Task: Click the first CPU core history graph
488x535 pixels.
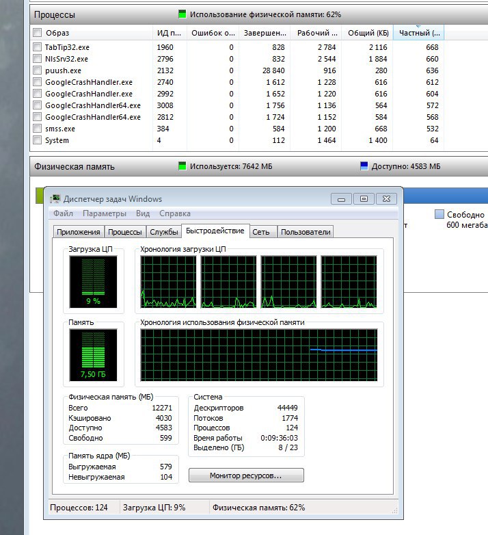Action: point(168,282)
